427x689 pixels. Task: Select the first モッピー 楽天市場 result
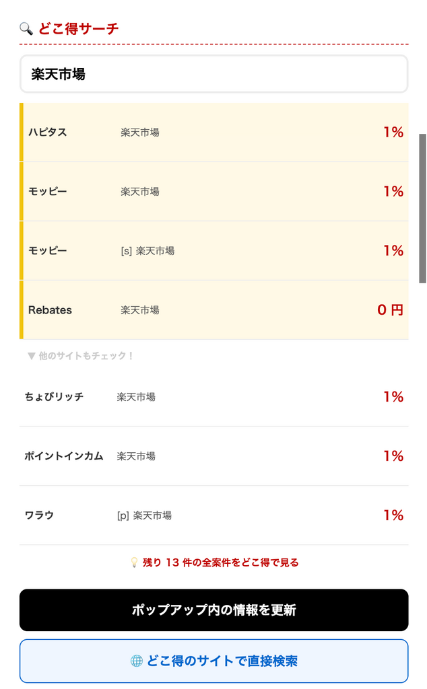tap(214, 192)
